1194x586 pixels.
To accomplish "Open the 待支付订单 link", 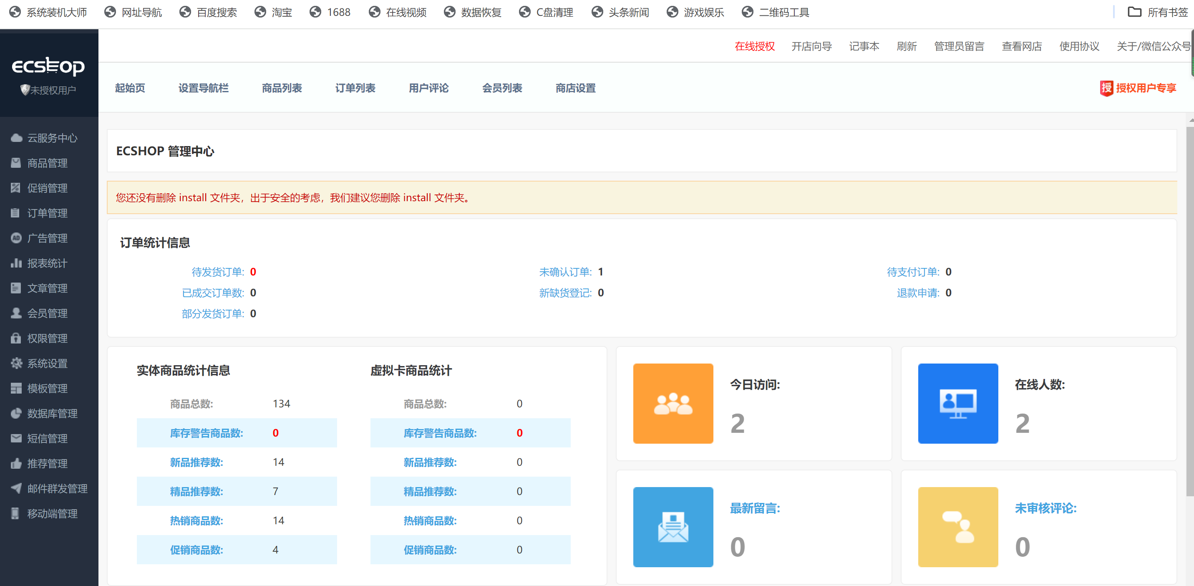I will pos(913,272).
